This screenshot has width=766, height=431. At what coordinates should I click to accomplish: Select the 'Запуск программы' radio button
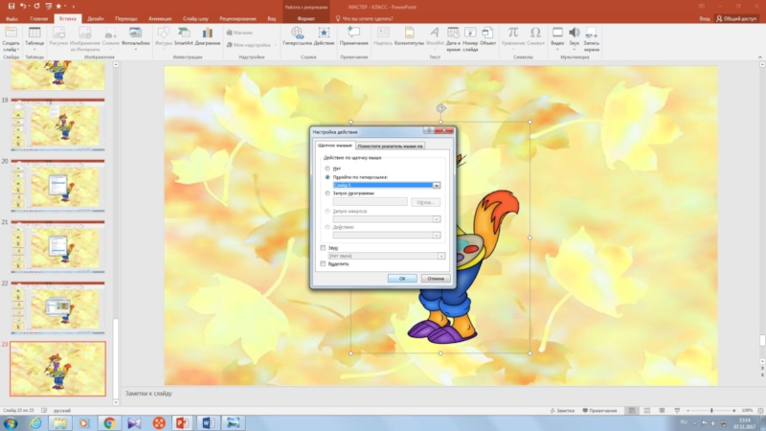pos(327,193)
